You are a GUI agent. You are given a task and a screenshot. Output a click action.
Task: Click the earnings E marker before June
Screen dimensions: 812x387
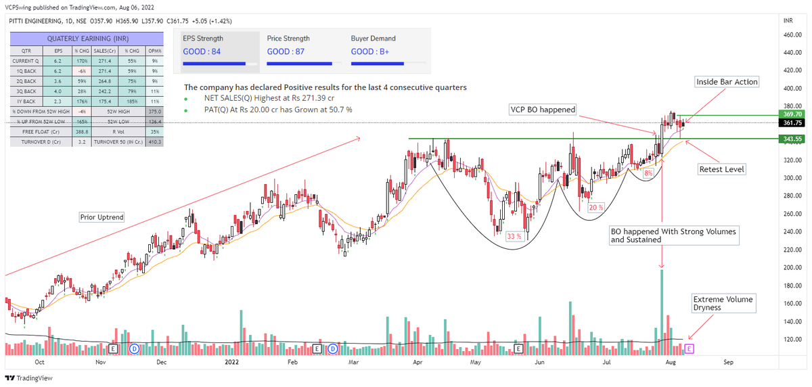[520, 348]
